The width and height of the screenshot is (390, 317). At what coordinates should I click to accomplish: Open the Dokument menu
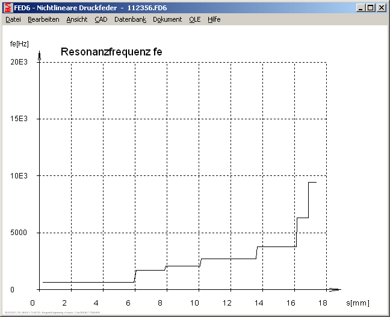[x=167, y=19]
